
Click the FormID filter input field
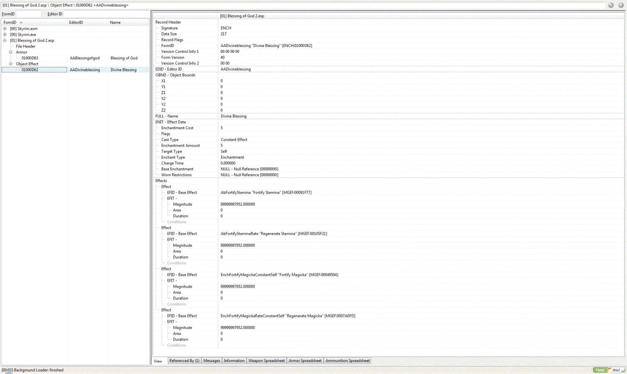pos(29,14)
